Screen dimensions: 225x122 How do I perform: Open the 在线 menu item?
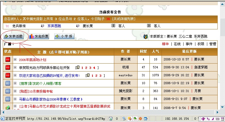click(177, 44)
